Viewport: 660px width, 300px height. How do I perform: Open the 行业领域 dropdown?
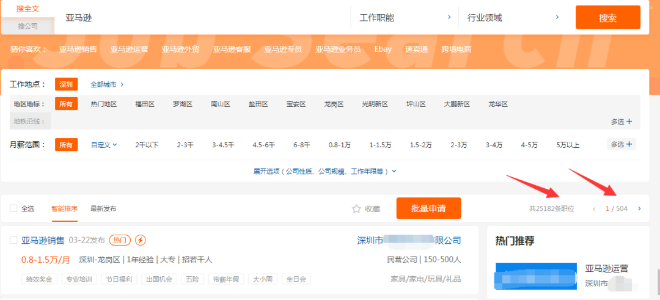(513, 18)
